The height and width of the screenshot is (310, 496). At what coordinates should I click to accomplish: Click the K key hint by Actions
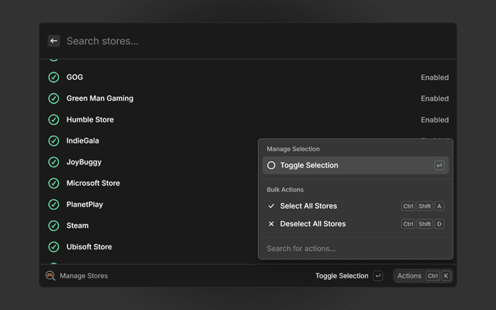point(446,276)
